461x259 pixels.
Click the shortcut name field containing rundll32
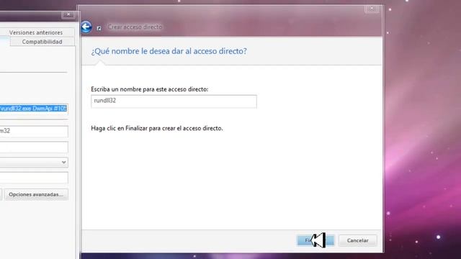point(174,101)
